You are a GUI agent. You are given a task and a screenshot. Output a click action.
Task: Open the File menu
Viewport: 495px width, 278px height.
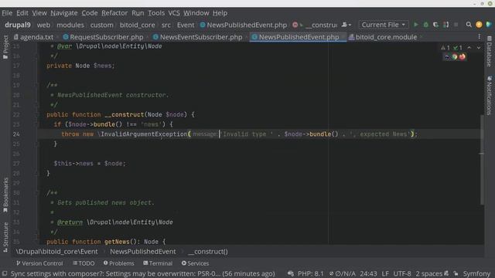7,13
